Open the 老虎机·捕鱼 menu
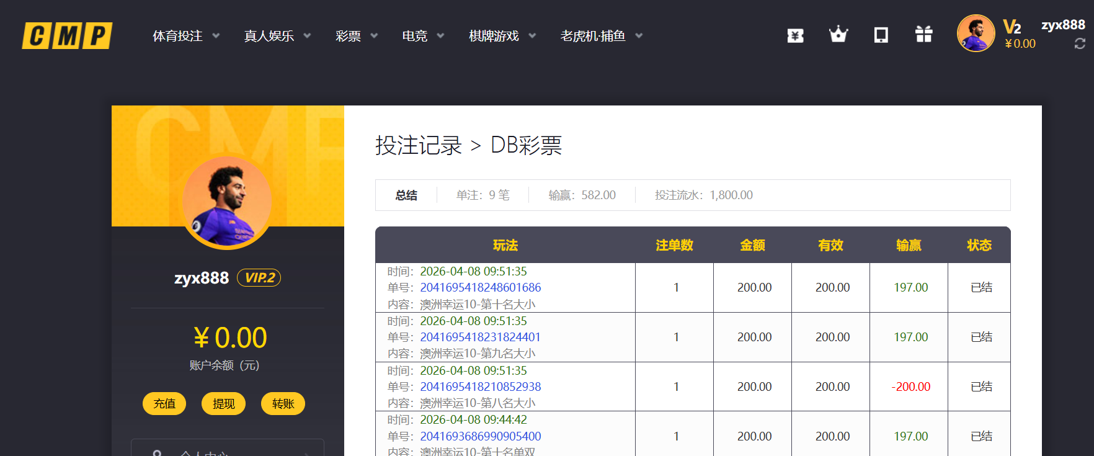Screen dimensions: 1094x456 click(601, 36)
